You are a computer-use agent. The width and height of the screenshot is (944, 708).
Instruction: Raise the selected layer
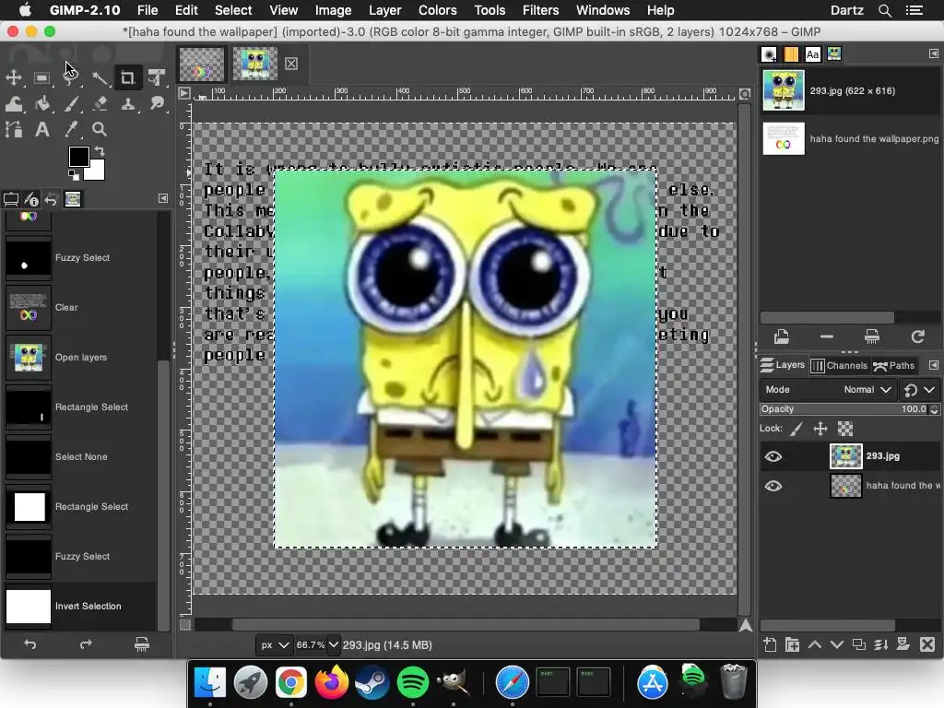[815, 644]
